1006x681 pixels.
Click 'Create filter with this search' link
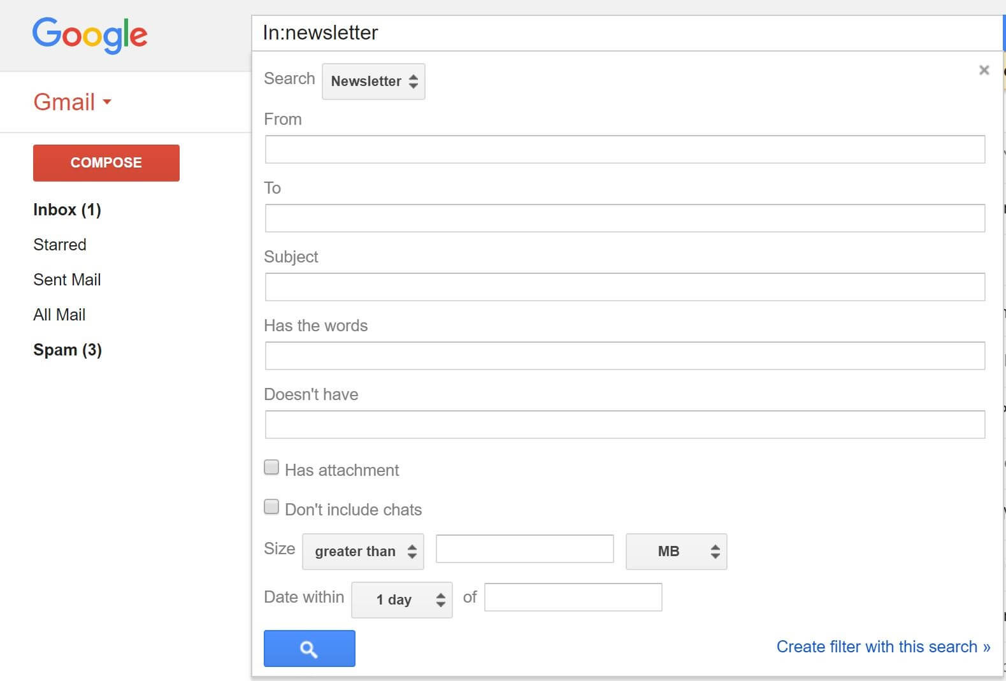882,647
